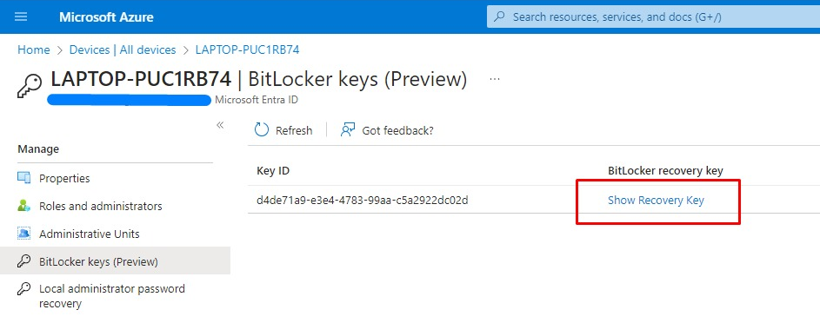Click the LAPTOP-PUC1RB74 breadcrumb link
The width and height of the screenshot is (820, 323).
[247, 49]
